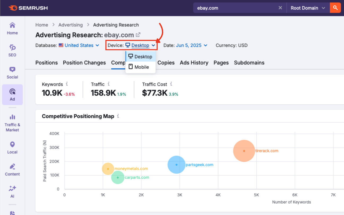Open the Social sidebar section

pyautogui.click(x=12, y=72)
